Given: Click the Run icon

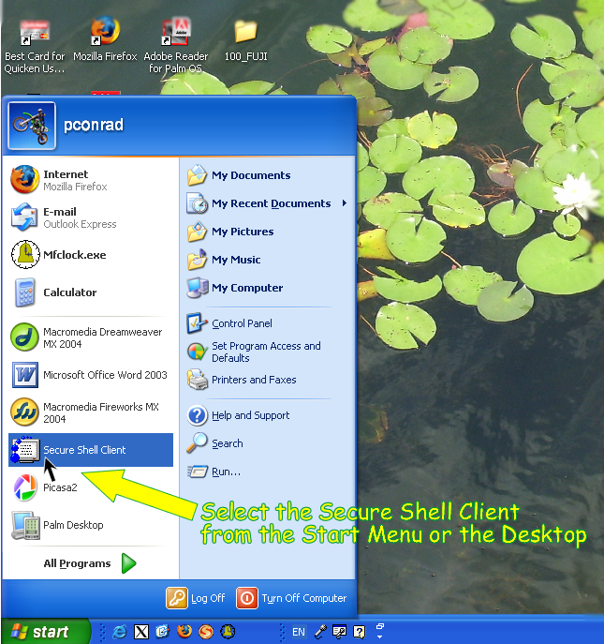Looking at the screenshot, I should pos(198,472).
